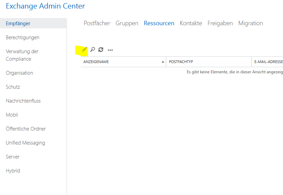283x195 pixels.
Task: Click the 'Es gibt keine Elemente' message
Action: coord(235,72)
